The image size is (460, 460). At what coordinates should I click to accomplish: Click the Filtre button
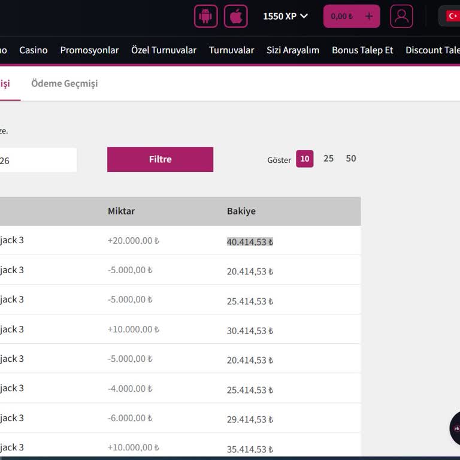160,159
